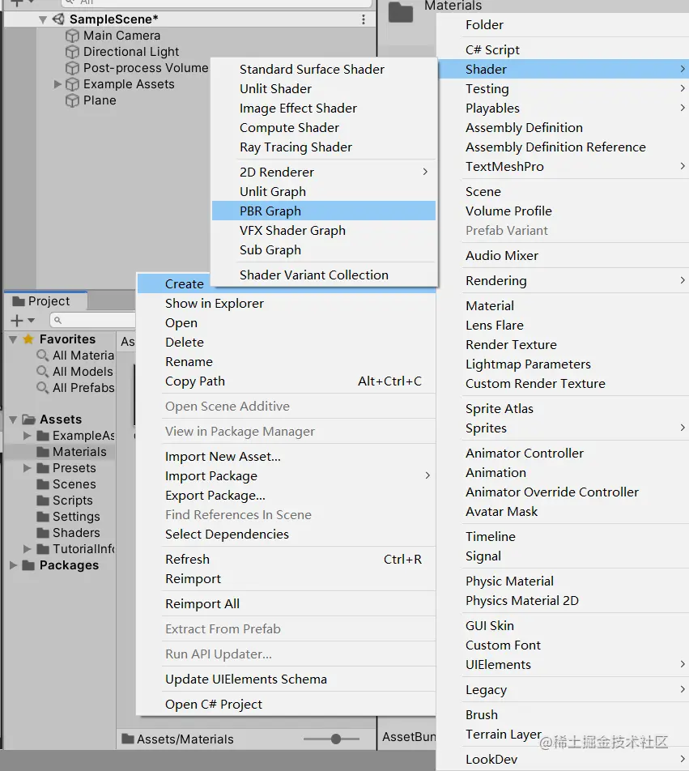Viewport: 689px width, 771px height.
Task: Click Refresh in context menu
Action: coord(287,560)
